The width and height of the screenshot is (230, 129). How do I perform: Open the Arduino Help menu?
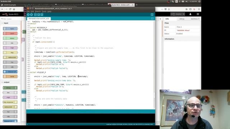(x=49, y=11)
